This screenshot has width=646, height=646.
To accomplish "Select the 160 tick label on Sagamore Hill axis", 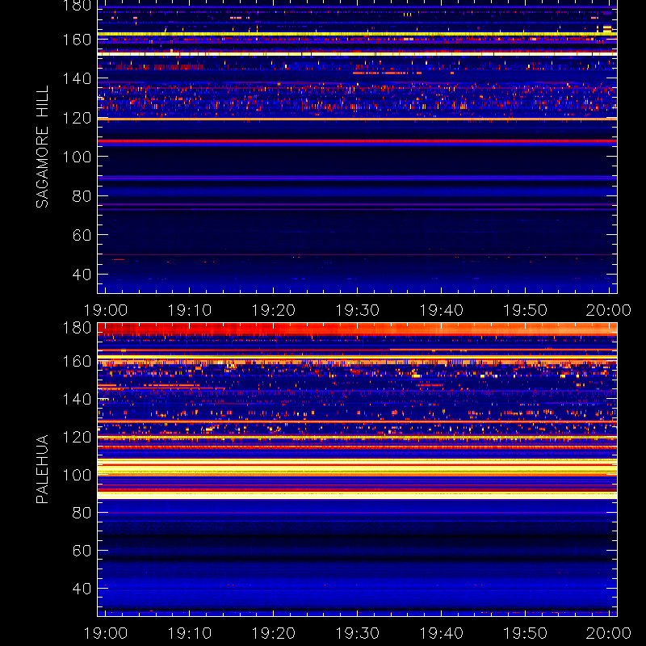I will coord(77,40).
